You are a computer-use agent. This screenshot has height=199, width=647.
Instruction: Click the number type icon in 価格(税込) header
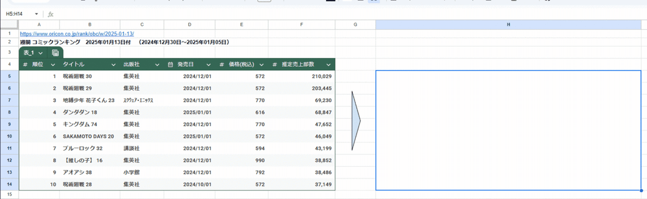(222, 65)
